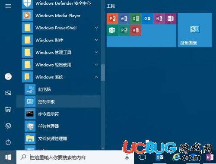This screenshot has height=164, width=216.
Task: Open the red Access tile
Action: pos(136,30)
